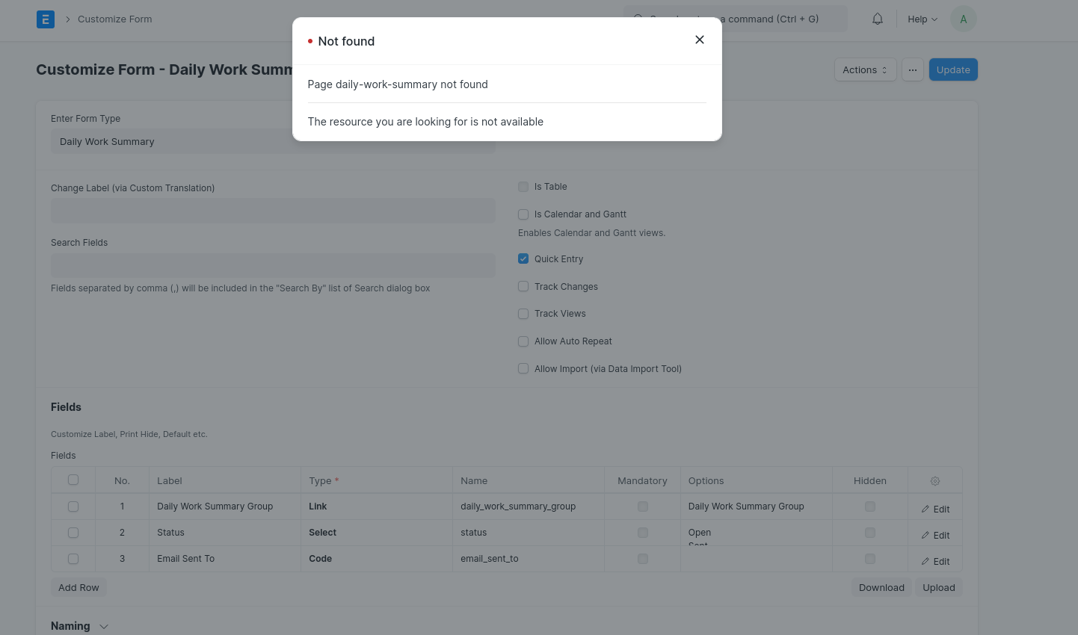The height and width of the screenshot is (635, 1078).
Task: Open the notifications bell
Action: coord(878,19)
